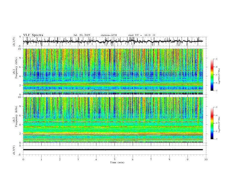Click the time axis tick label '0'
This screenshot has width=232, height=179.
coord(23,159)
